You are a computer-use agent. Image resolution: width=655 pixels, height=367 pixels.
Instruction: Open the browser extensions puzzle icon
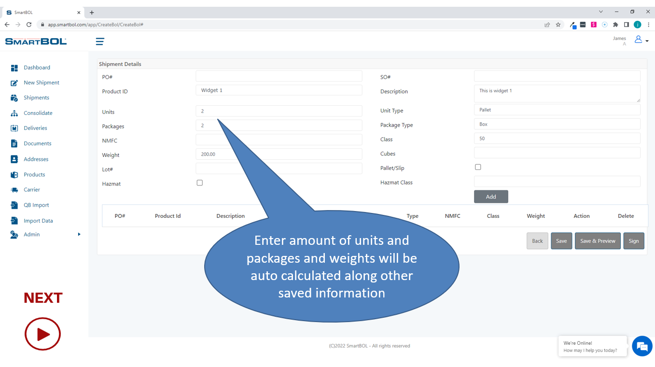click(615, 25)
